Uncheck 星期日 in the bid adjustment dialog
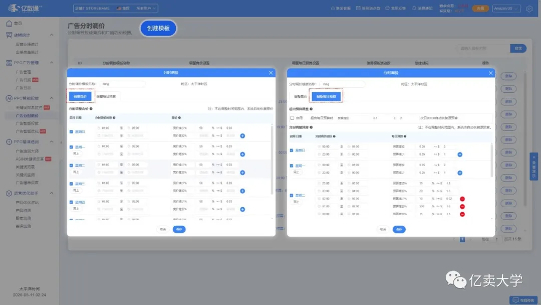This screenshot has width=541, height=305. [x=71, y=131]
